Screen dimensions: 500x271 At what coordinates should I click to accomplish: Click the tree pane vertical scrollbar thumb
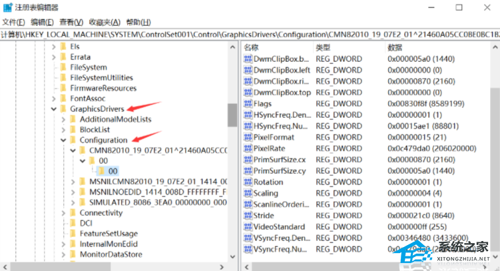click(232, 115)
